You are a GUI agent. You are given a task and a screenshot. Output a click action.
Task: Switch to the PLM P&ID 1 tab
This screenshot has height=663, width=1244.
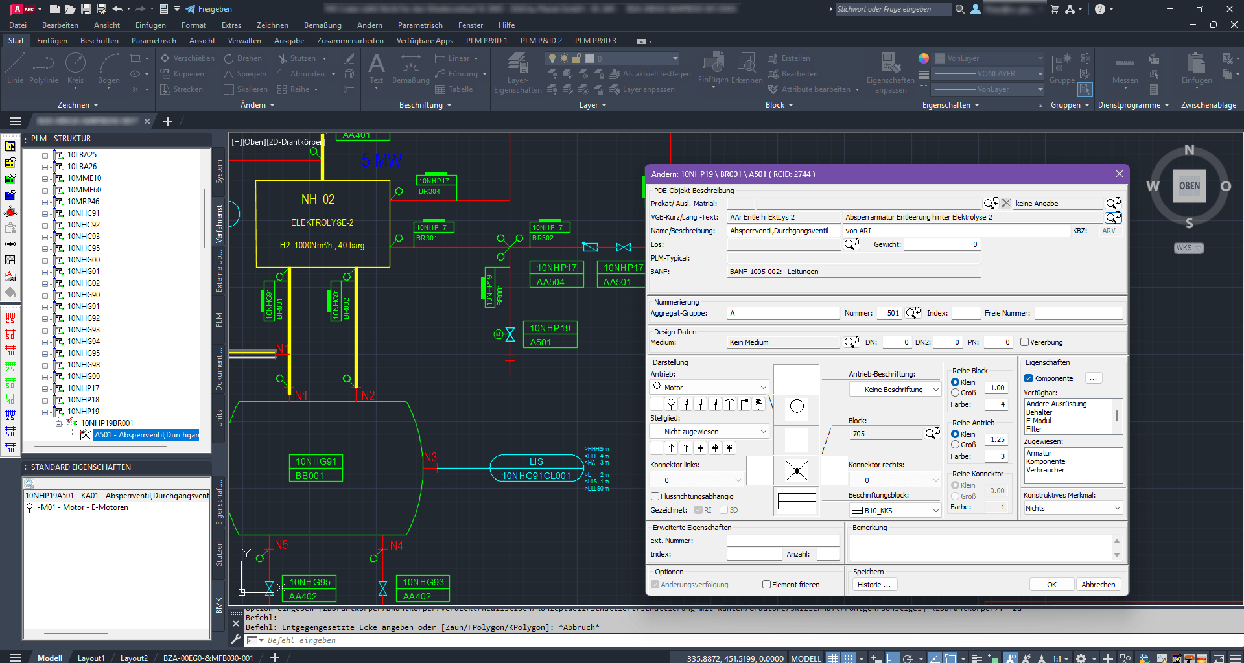[486, 41]
